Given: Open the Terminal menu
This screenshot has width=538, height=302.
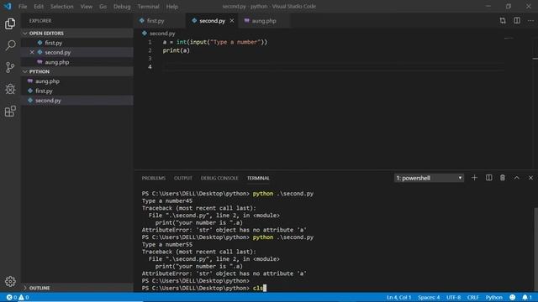Looking at the screenshot, I should tap(148, 7).
